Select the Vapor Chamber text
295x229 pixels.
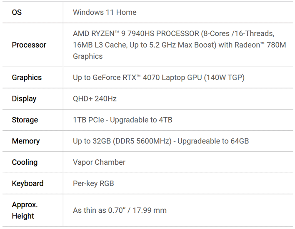(99, 162)
